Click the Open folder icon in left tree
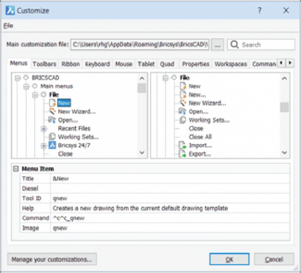Viewport: 301px width, 273px height. point(52,120)
